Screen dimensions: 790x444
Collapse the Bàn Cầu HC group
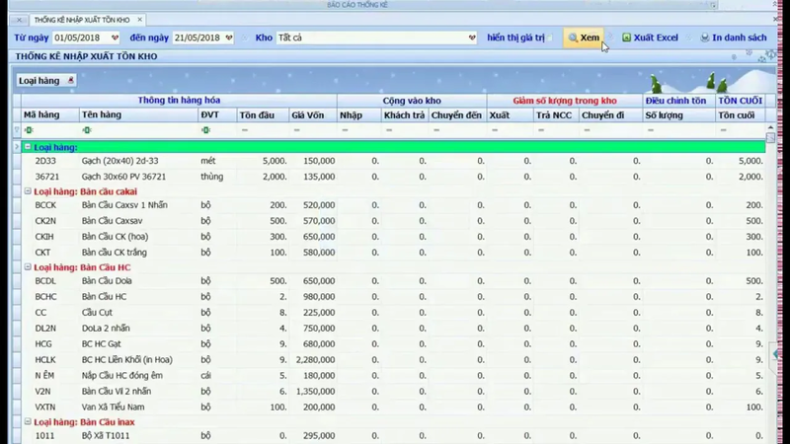click(x=28, y=267)
